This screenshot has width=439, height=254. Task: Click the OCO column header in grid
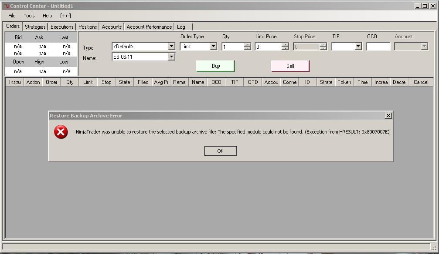216,82
